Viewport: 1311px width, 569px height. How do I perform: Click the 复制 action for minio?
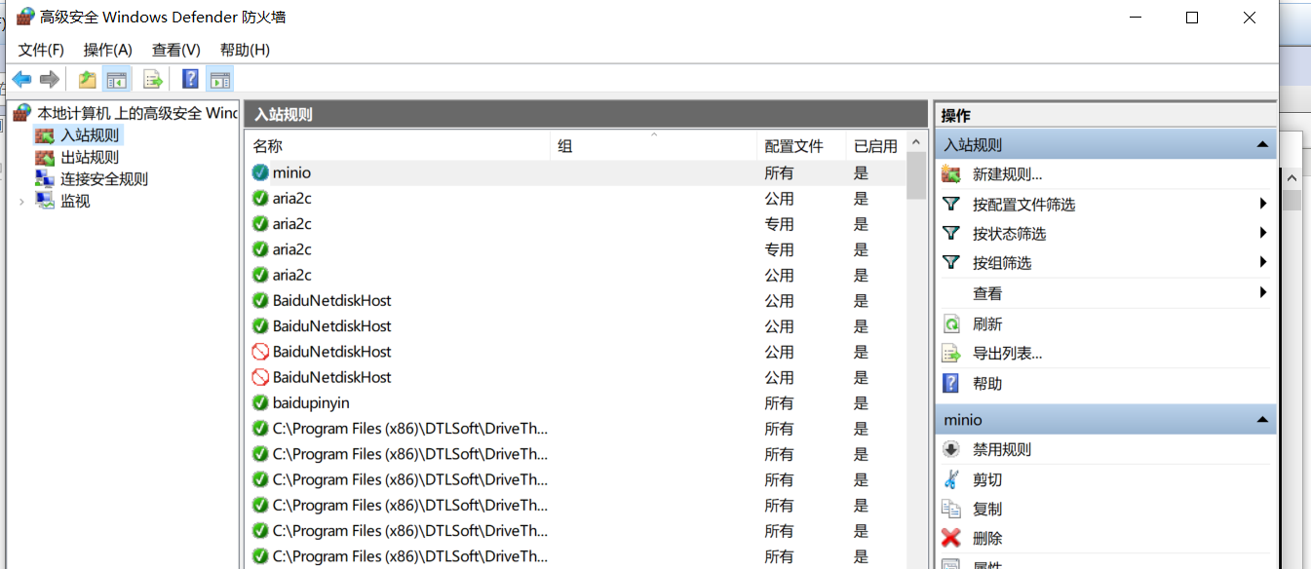[987, 509]
